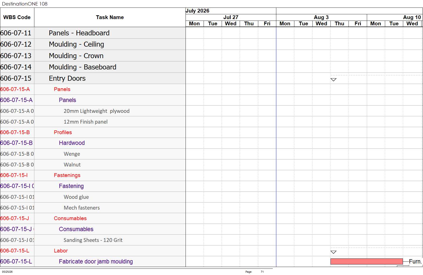Viewport: 423px width, 275px height.
Task: Click the Entry Doors summary start marker
Action: [x=333, y=79]
